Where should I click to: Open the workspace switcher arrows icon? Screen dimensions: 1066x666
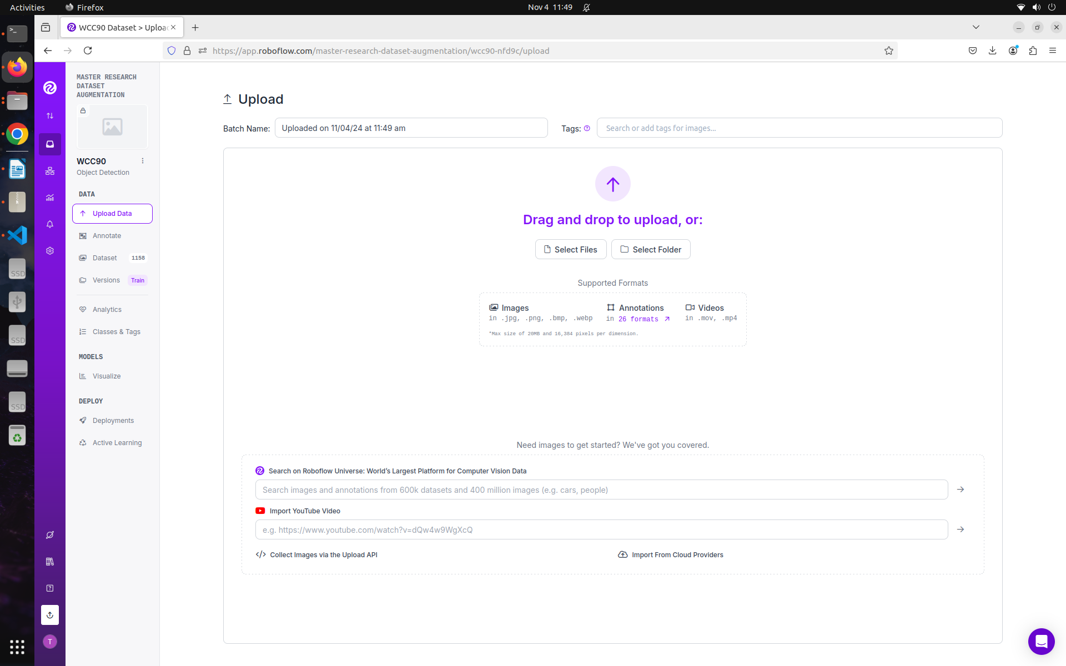click(50, 116)
